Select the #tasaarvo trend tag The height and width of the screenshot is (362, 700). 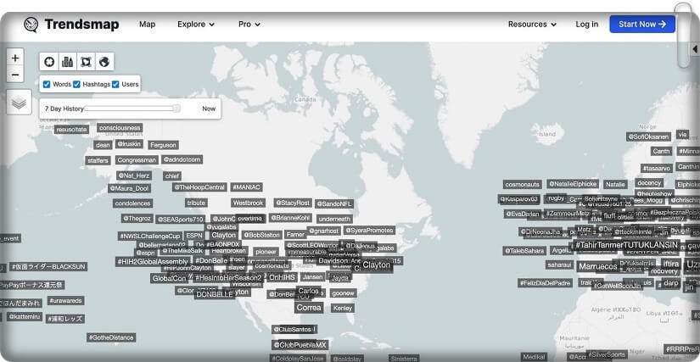pyautogui.click(x=656, y=169)
